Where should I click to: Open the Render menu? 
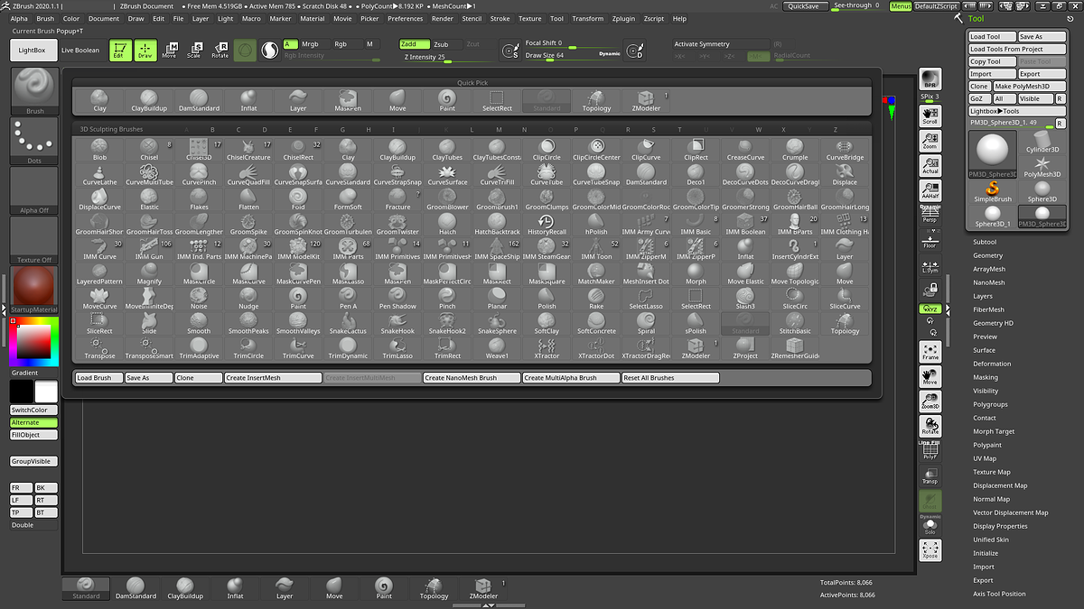pos(443,18)
